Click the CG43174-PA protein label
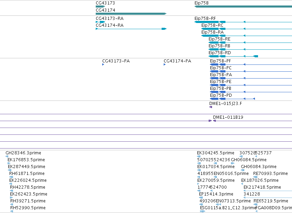292x213 pixels. [177, 61]
